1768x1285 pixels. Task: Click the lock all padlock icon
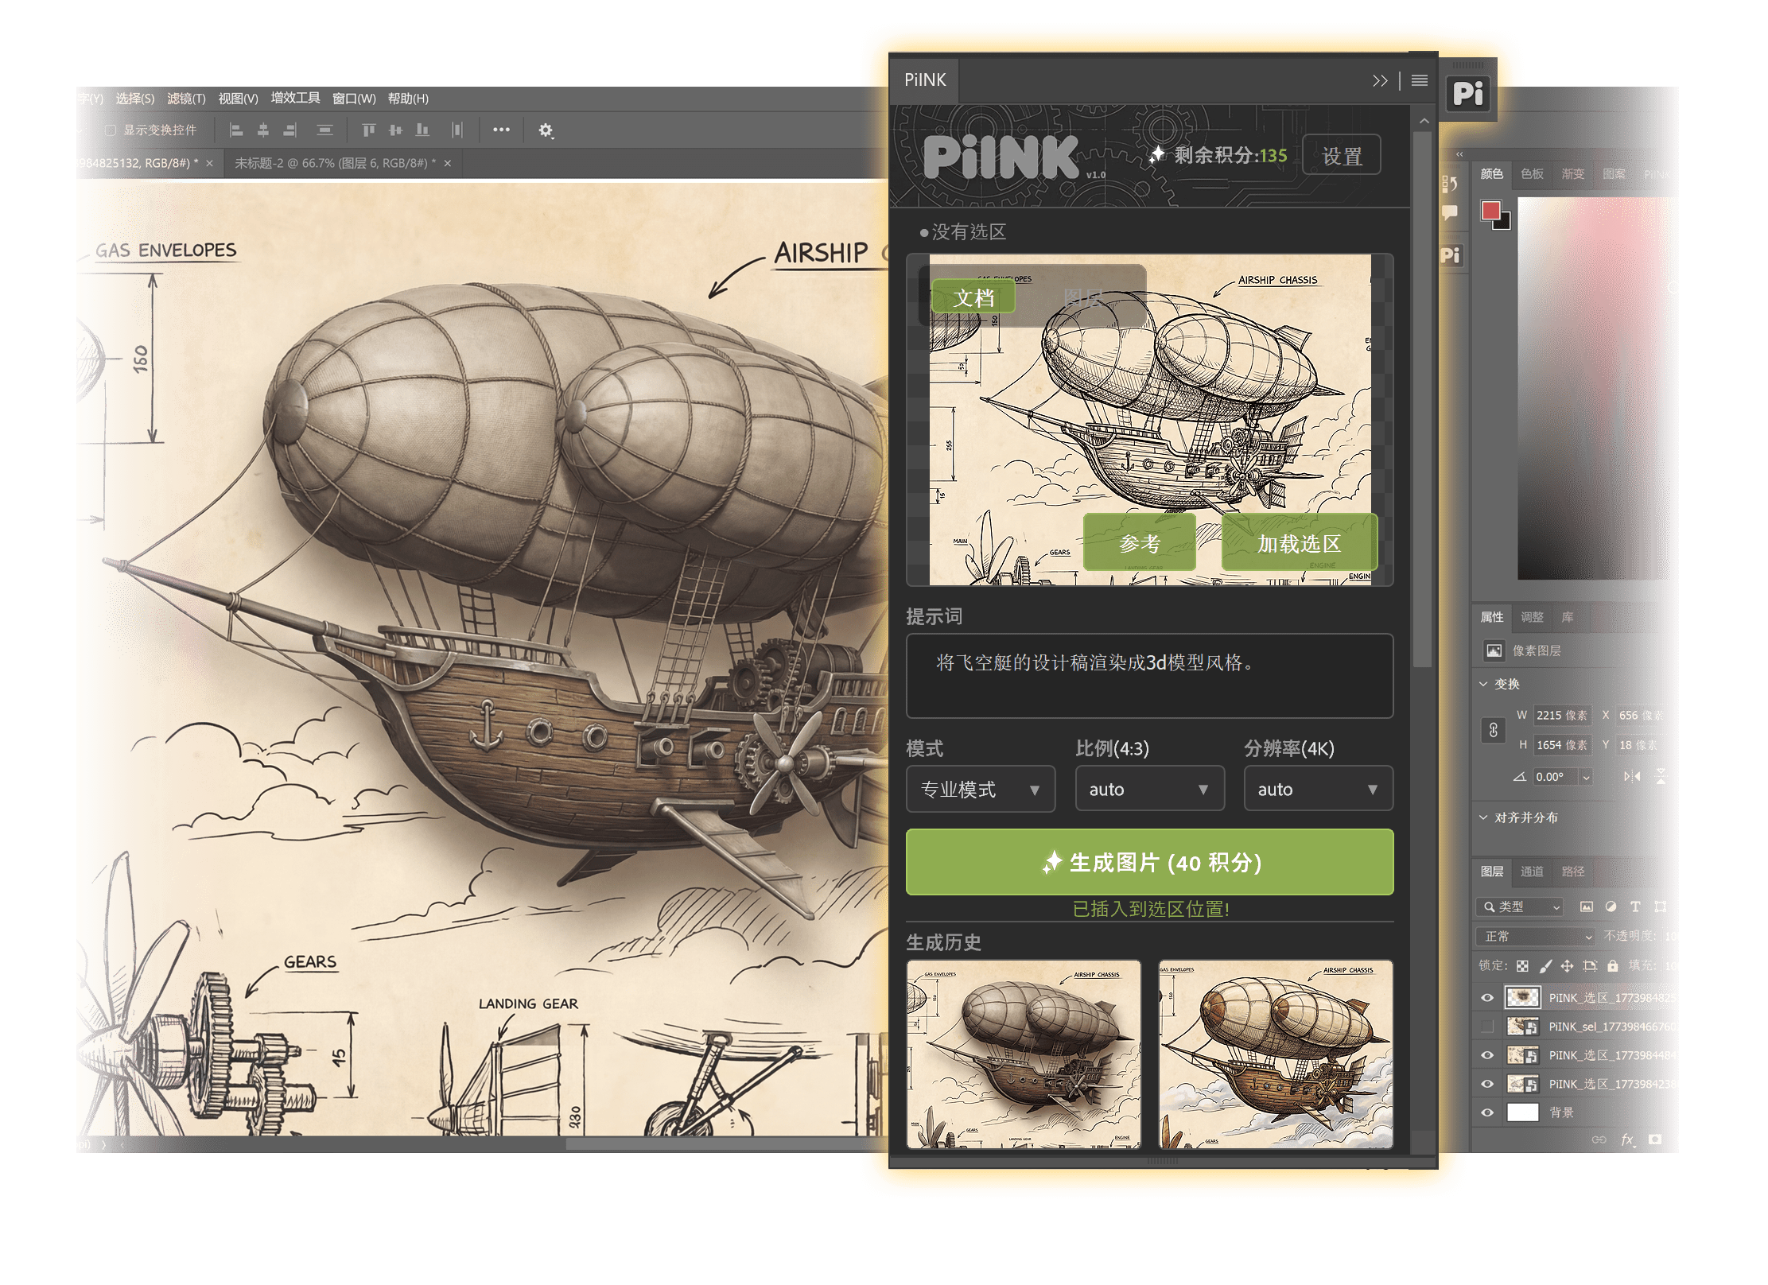coord(1613,967)
